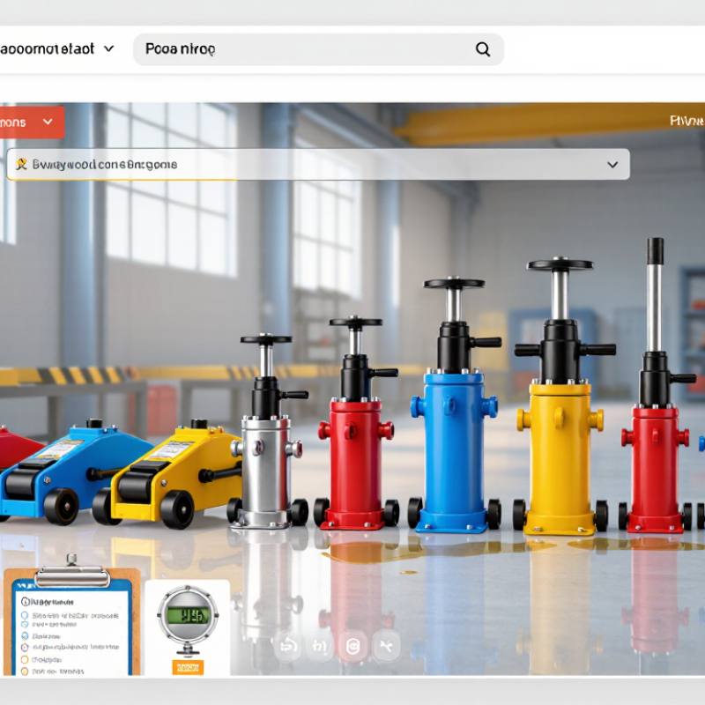This screenshot has height=705, width=705.
Task: Expand the red "ons" dropdown button
Action: tap(32, 122)
